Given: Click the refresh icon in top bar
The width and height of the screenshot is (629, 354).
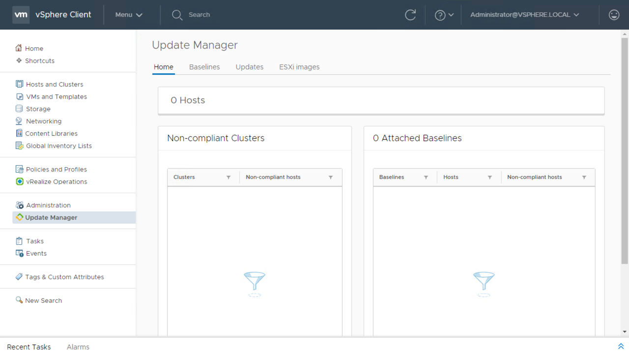Looking at the screenshot, I should [x=410, y=15].
